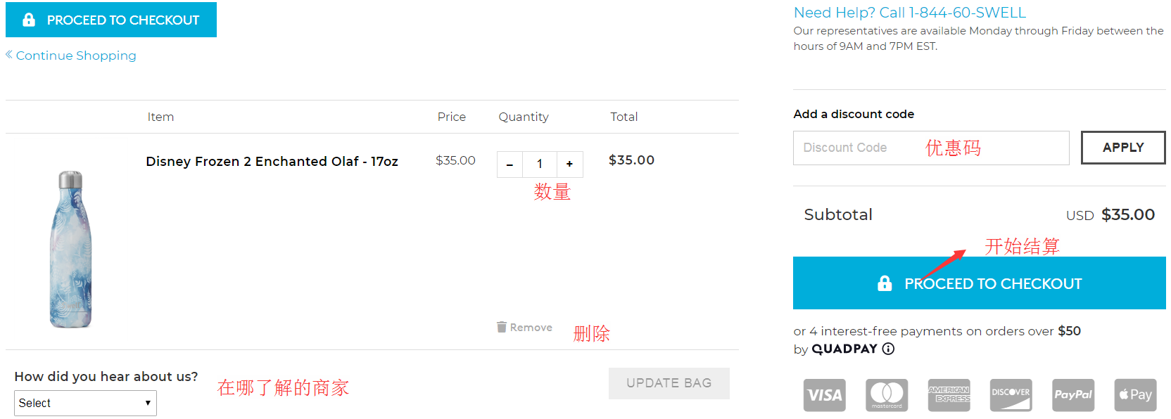
Task: Click the Apple Pay icon
Action: [1135, 395]
